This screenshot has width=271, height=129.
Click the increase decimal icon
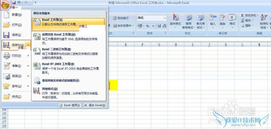(159, 26)
